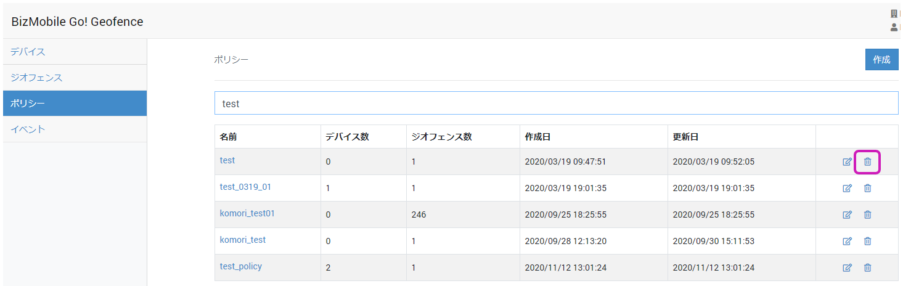Switch to イベント in sidebar
Viewport: 903px width, 286px height.
pyautogui.click(x=28, y=129)
